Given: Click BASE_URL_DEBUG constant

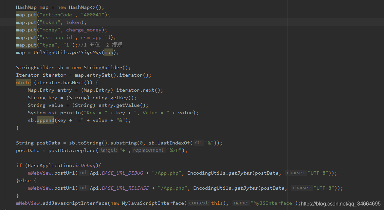Looking at the screenshot, I should point(122,173).
